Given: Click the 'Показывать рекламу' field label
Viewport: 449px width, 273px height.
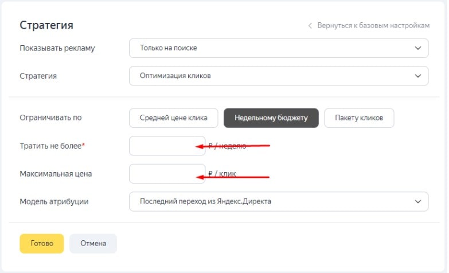Looking at the screenshot, I should coord(57,48).
